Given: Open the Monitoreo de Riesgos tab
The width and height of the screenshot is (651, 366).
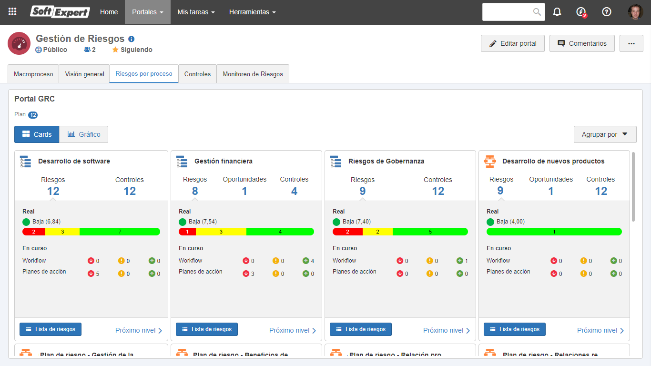Looking at the screenshot, I should tap(253, 74).
